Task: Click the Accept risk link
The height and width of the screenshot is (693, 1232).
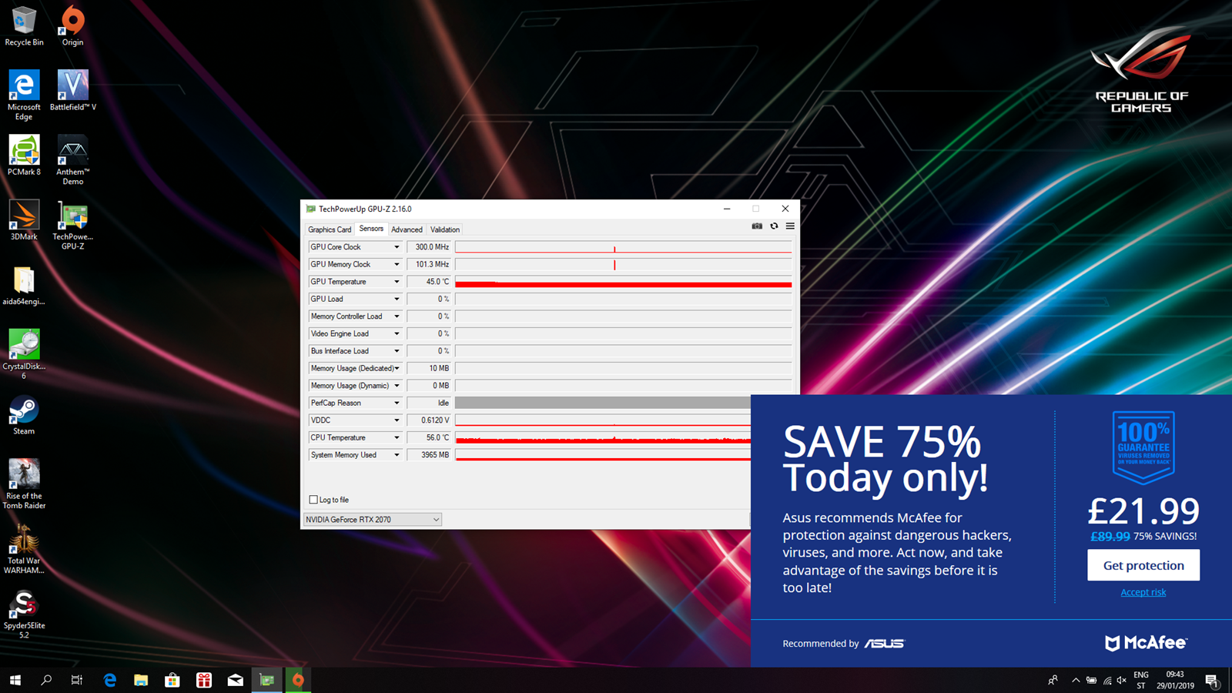Action: [1143, 592]
